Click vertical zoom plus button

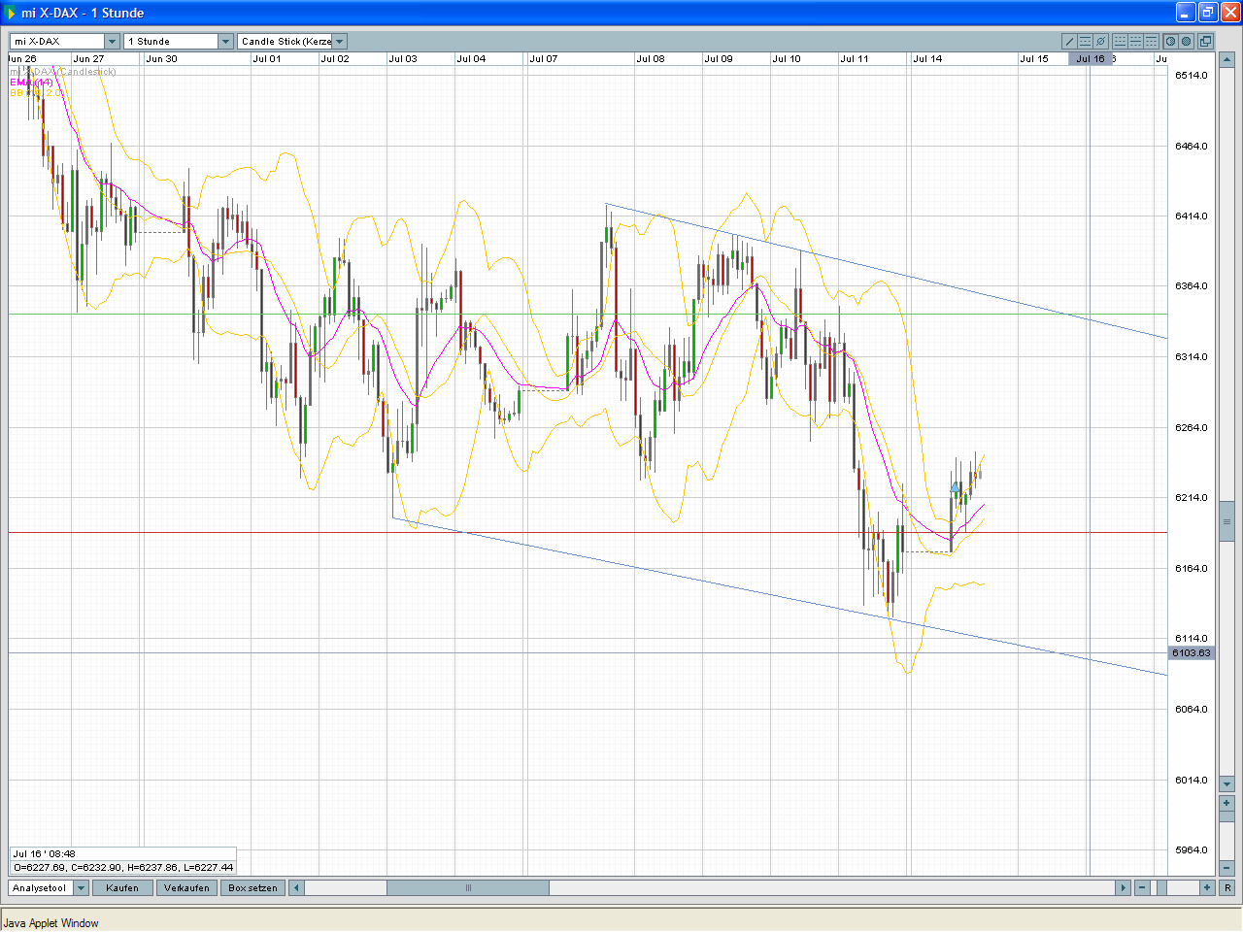[1226, 803]
